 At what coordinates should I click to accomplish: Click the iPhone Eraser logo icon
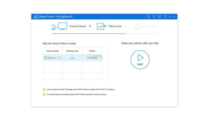pyautogui.click(x=36, y=16)
